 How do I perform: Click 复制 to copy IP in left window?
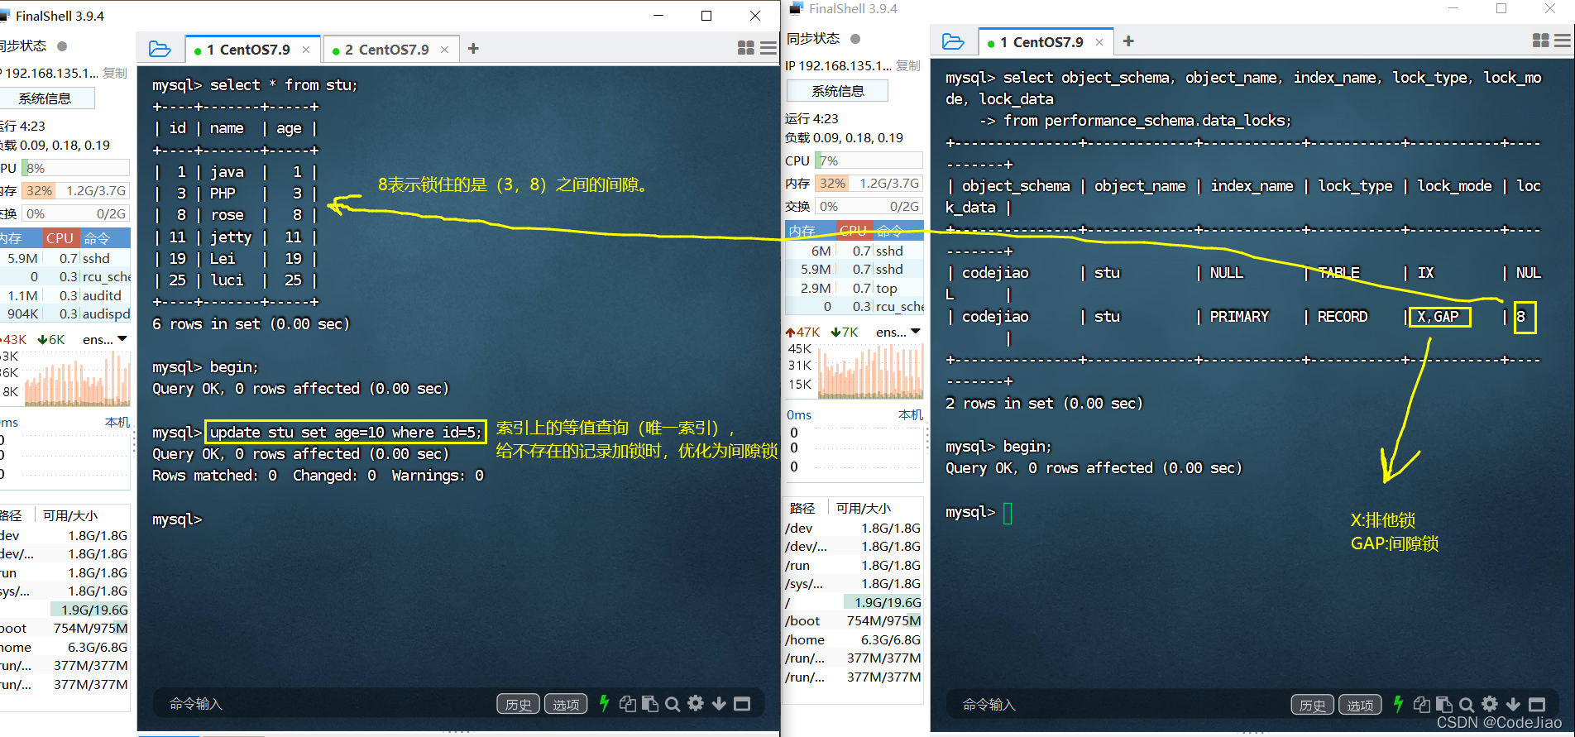click(x=115, y=73)
